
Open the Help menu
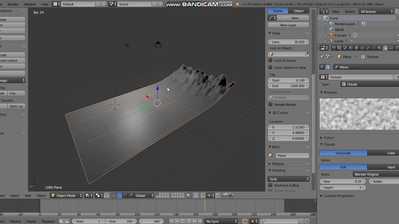(x=45, y=4)
